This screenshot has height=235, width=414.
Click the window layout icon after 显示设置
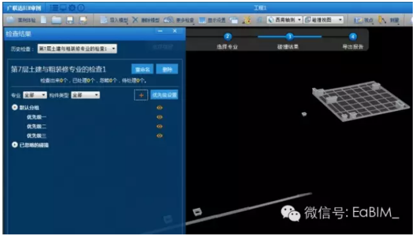pos(233,20)
